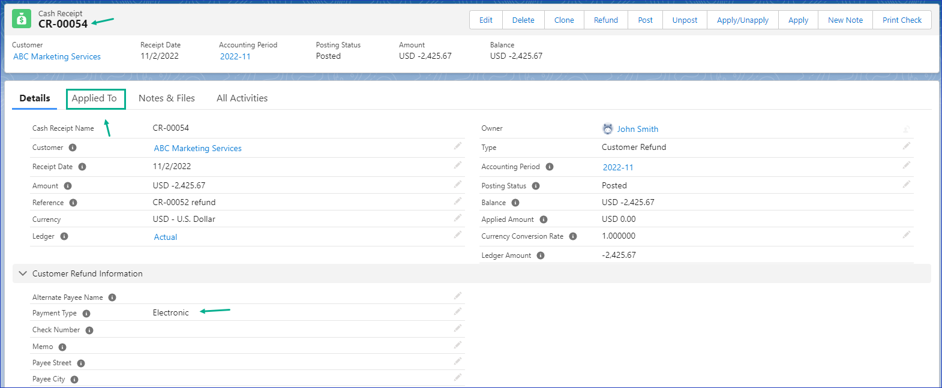Show help info for the Customer field
The height and width of the screenshot is (388, 942).
tap(73, 148)
